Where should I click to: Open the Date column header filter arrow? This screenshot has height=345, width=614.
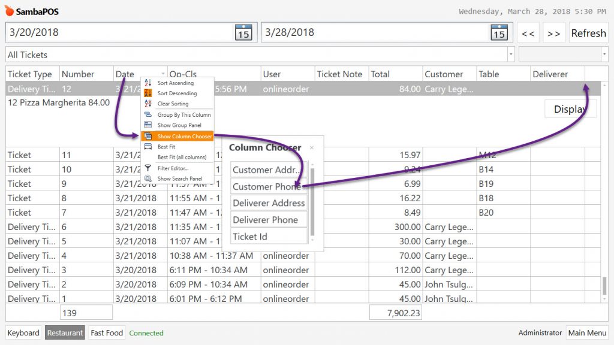[x=163, y=74]
